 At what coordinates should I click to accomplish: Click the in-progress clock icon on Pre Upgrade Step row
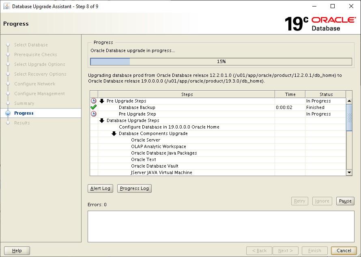tap(94, 113)
